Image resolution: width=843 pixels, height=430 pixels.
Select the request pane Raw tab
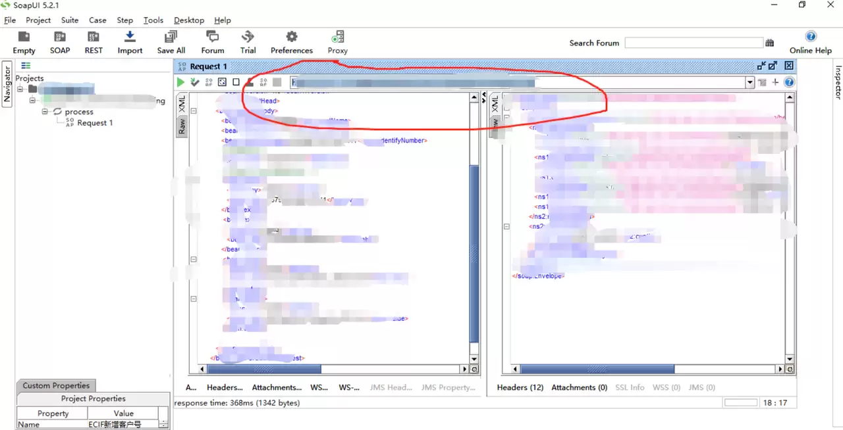182,126
